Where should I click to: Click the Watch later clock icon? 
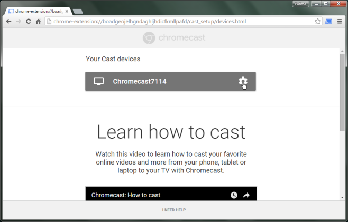234,195
